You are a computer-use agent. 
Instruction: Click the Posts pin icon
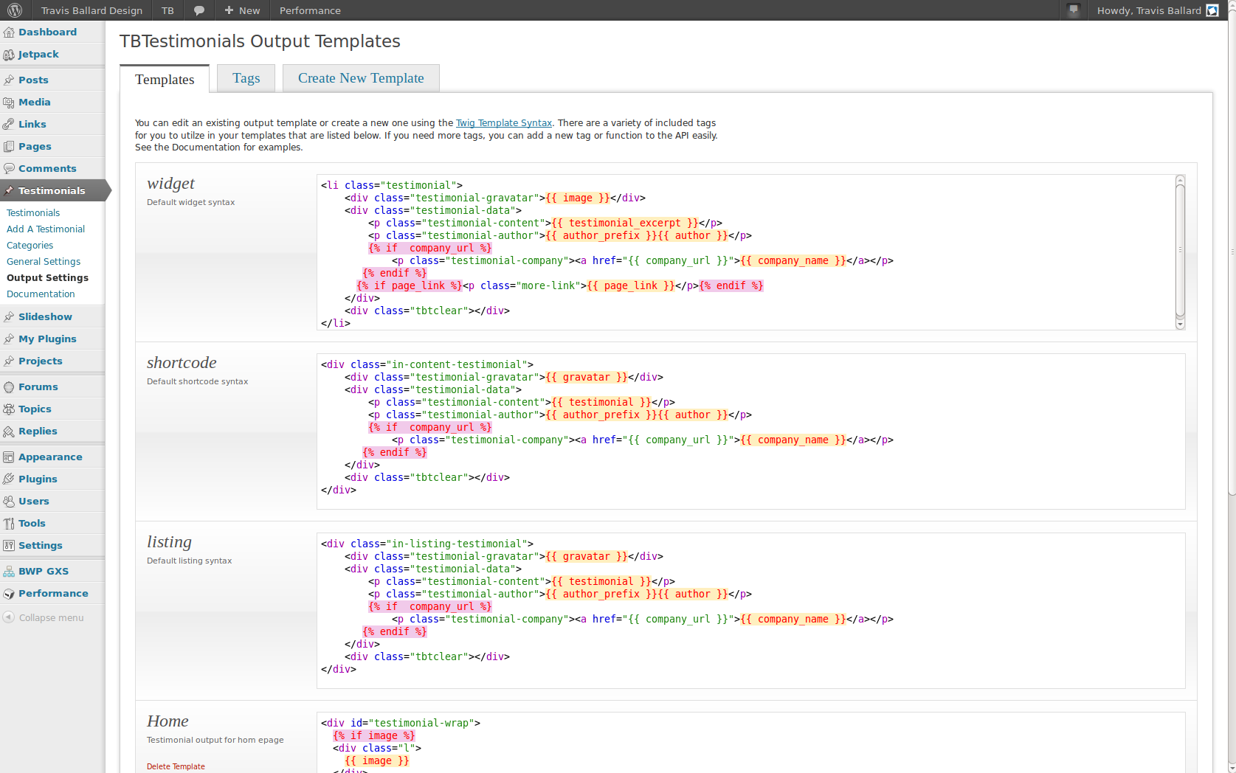[x=9, y=80]
